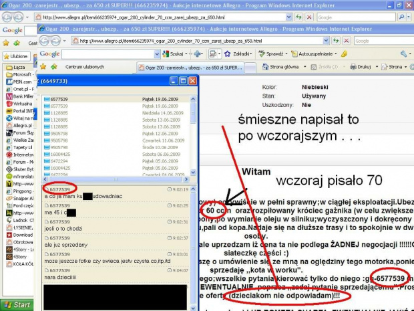
Task: Select message 1128885 Niedziela 14.06.2009
Action: [x=116, y=113]
